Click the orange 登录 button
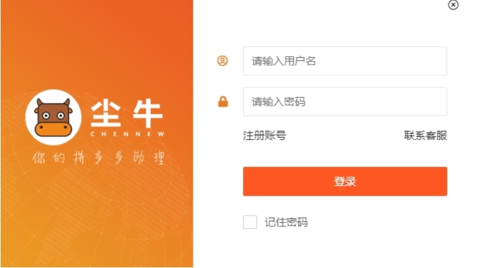Image resolution: width=478 pixels, height=268 pixels. (345, 181)
